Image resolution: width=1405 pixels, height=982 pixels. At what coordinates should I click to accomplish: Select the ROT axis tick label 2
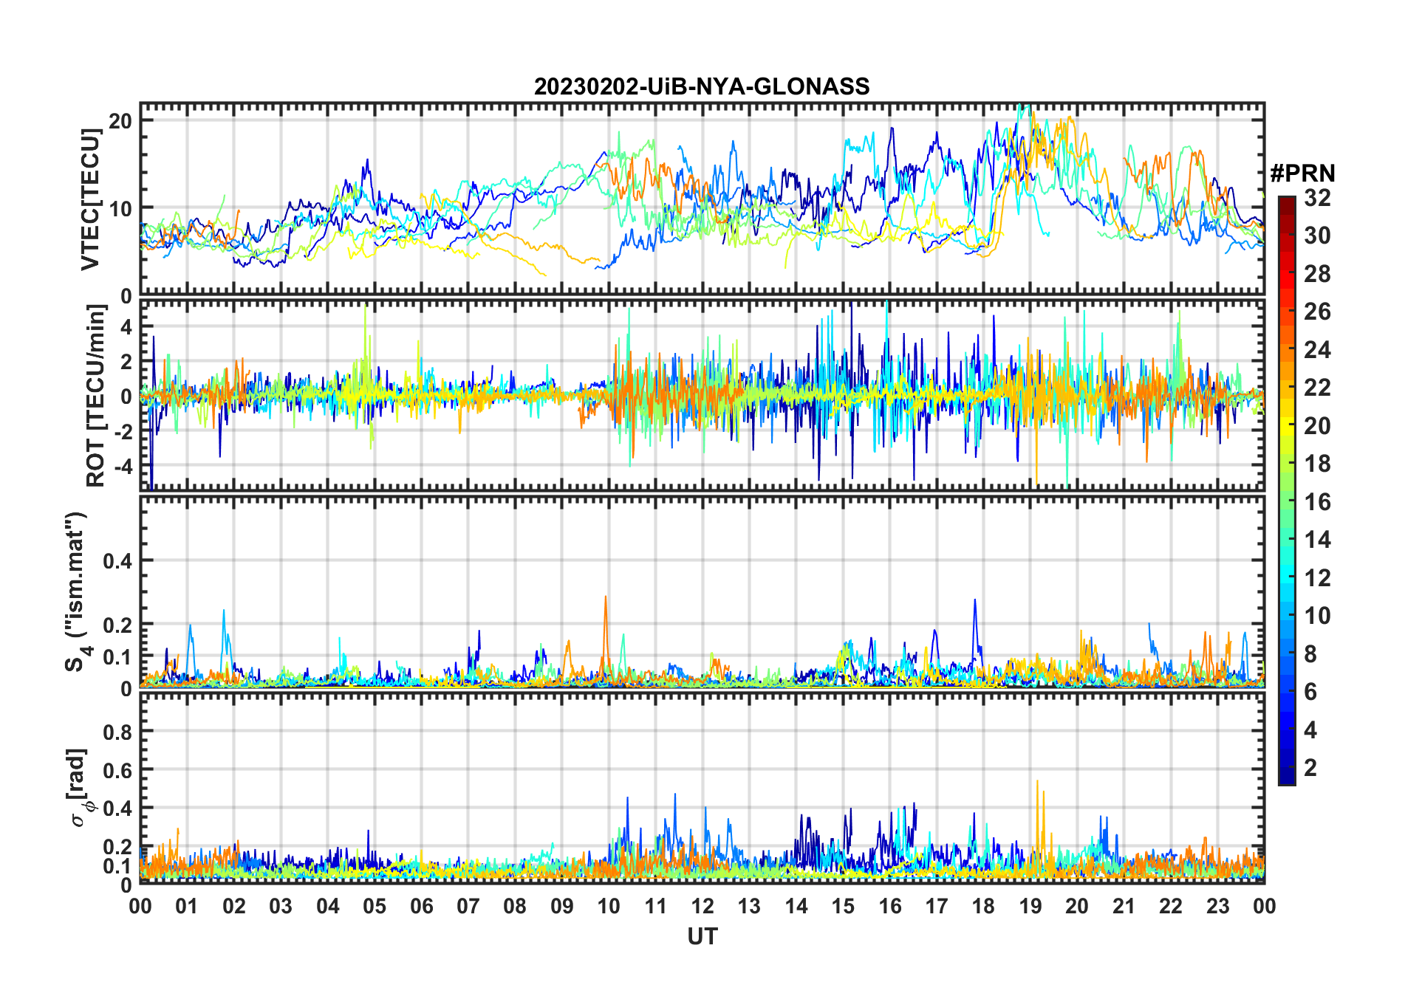[126, 362]
